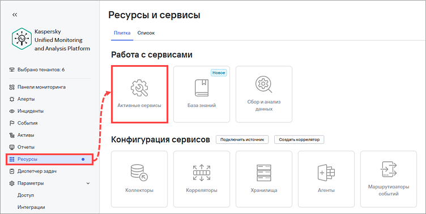Image resolution: width=426 pixels, height=214 pixels.
Task: Click the События flag icon
Action: [12, 123]
